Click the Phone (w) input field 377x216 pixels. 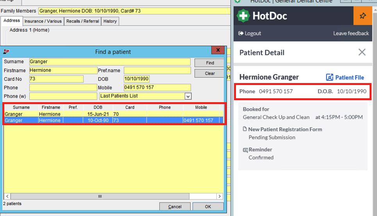point(63,96)
